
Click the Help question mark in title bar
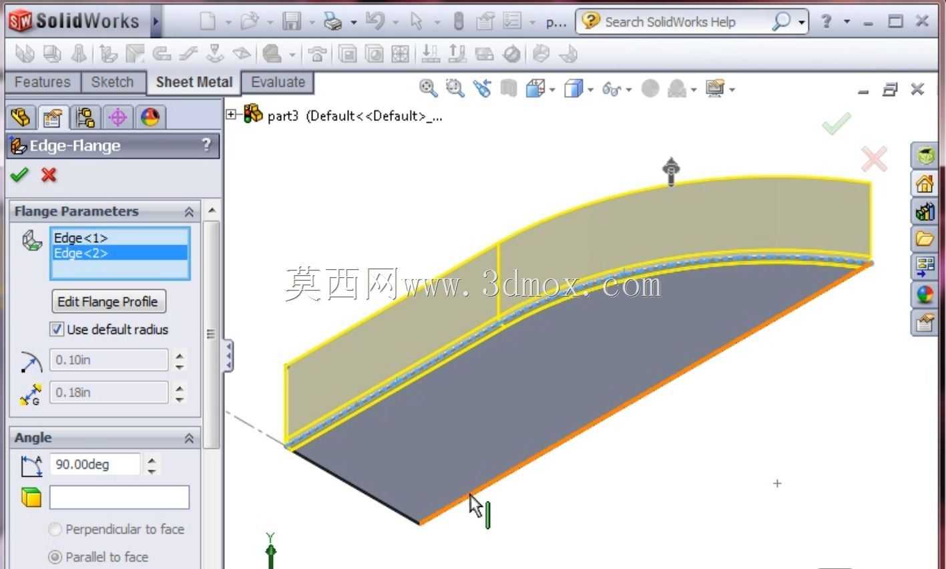[x=826, y=21]
